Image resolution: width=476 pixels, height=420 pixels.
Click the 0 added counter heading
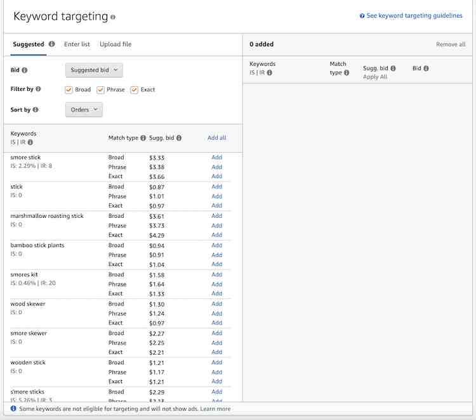261,44
